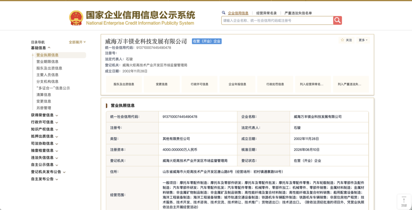Image resolution: width=412 pixels, height=210 pixels.
Task: Open the 列入严重违法失… card button
Action: point(351,84)
